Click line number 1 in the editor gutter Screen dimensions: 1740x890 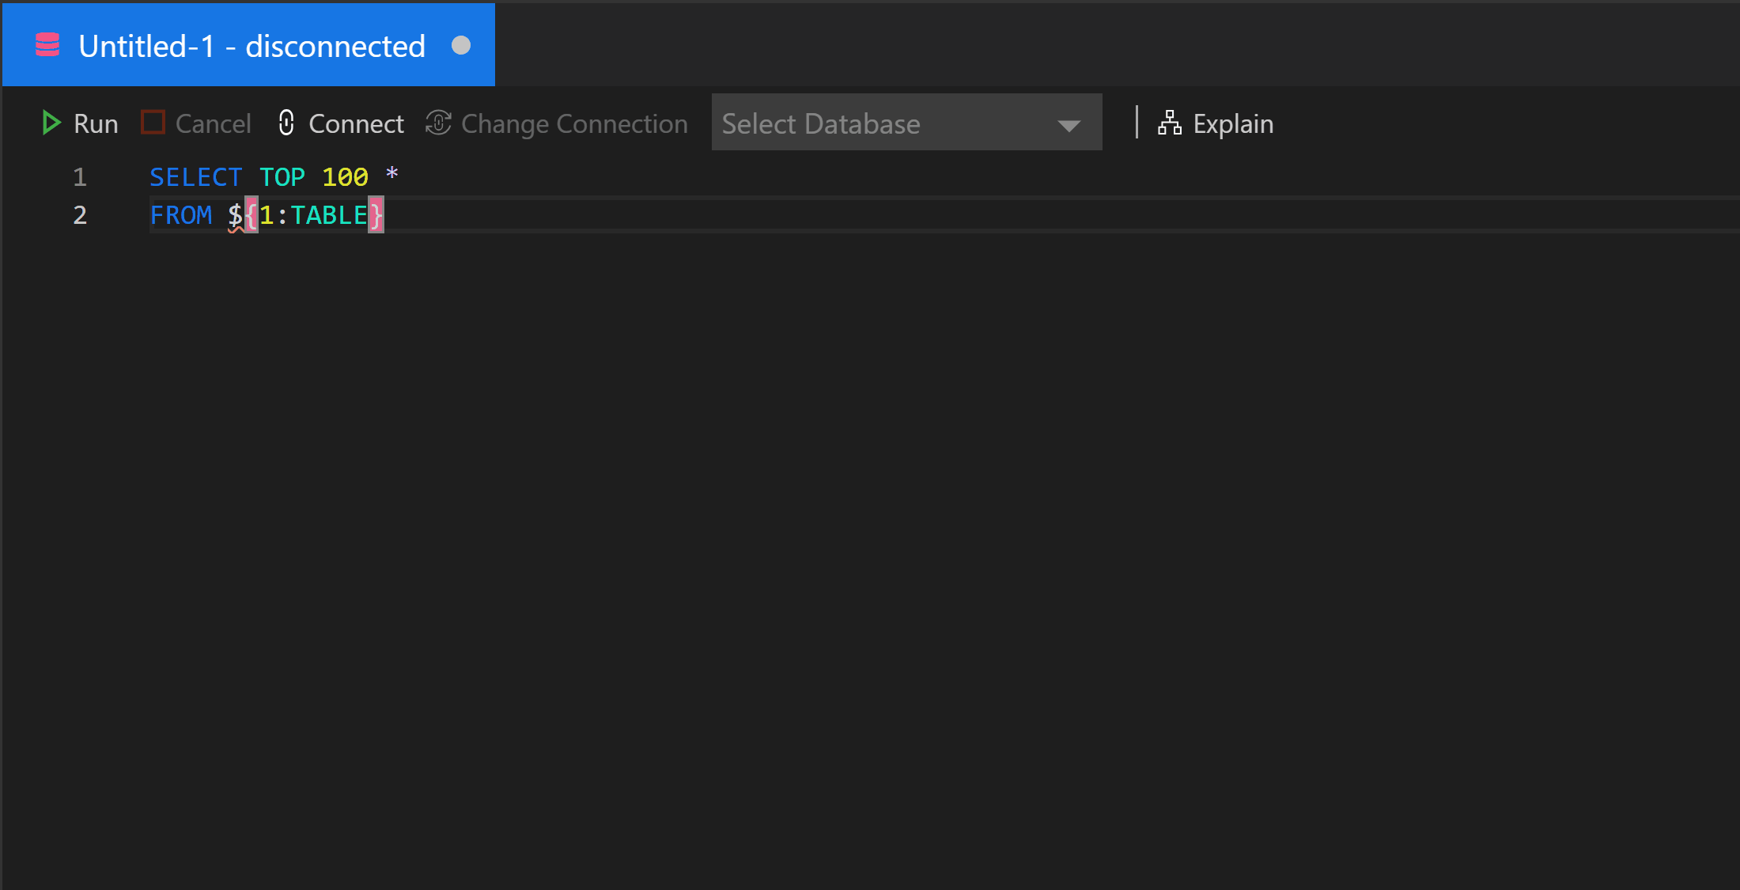tap(79, 176)
